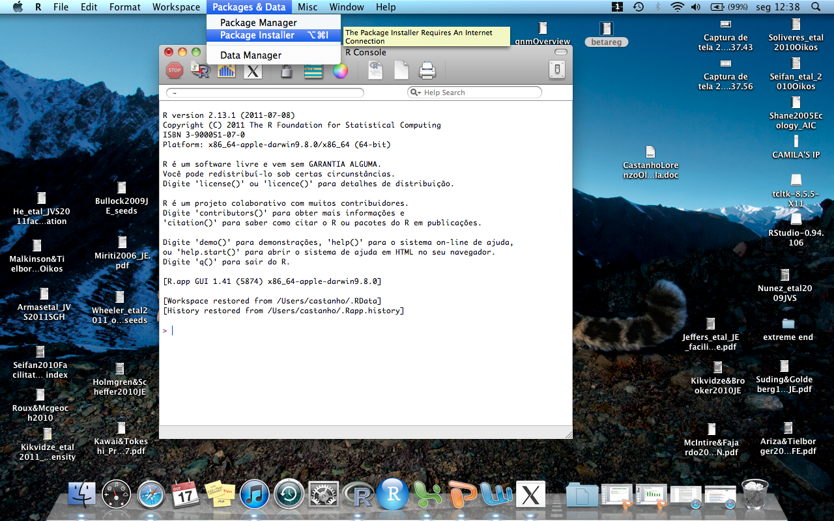
Task: Open Stickies from the Dock
Action: coord(220,494)
